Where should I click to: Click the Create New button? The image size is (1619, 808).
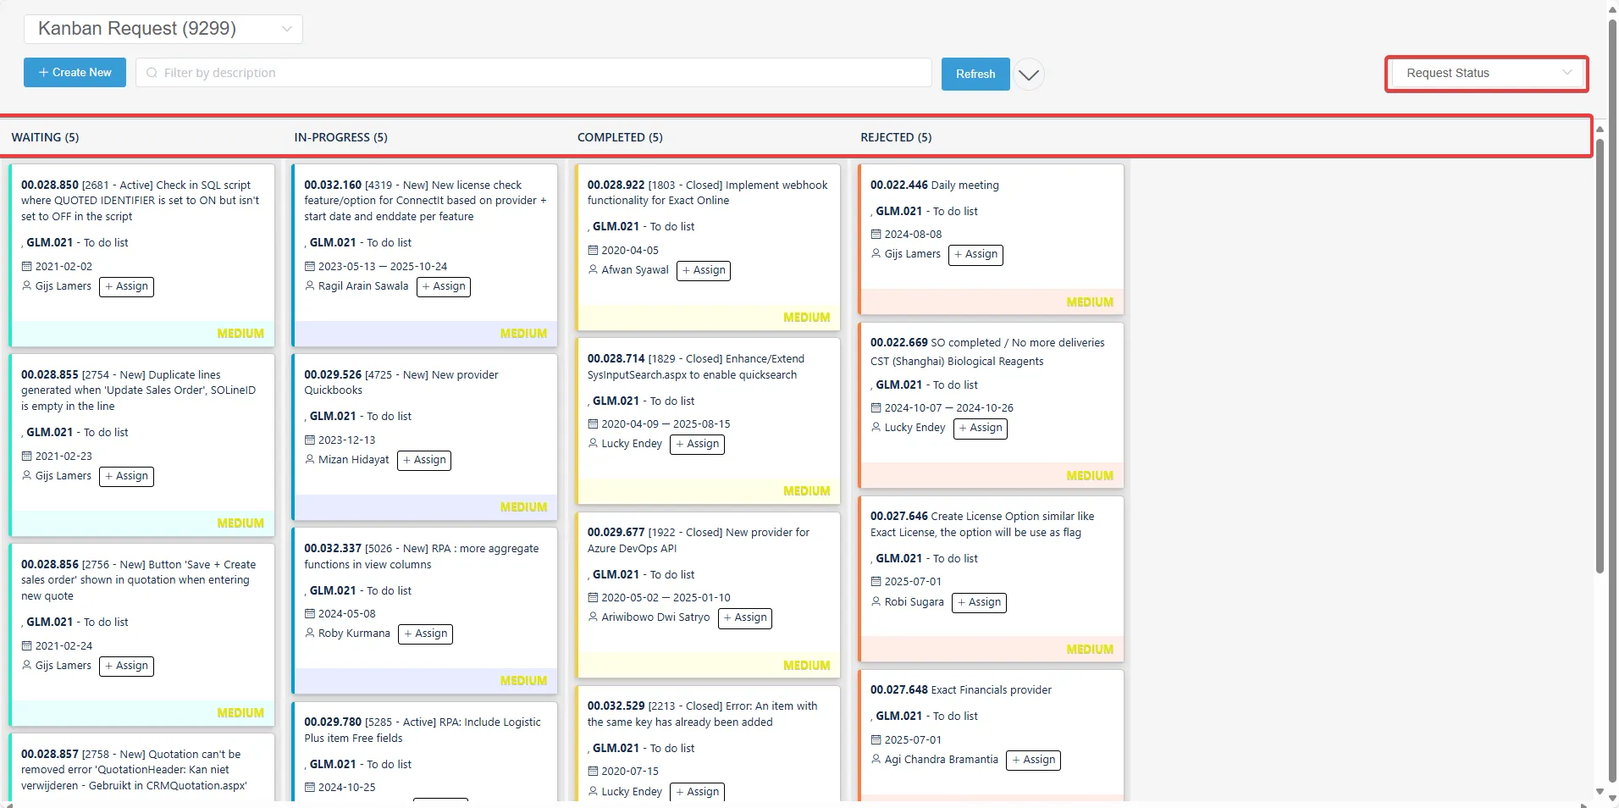tap(75, 72)
